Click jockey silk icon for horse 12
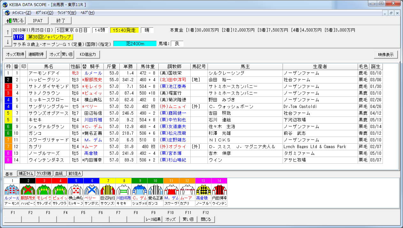The width and height of the screenshot is (403, 228). click(x=187, y=190)
